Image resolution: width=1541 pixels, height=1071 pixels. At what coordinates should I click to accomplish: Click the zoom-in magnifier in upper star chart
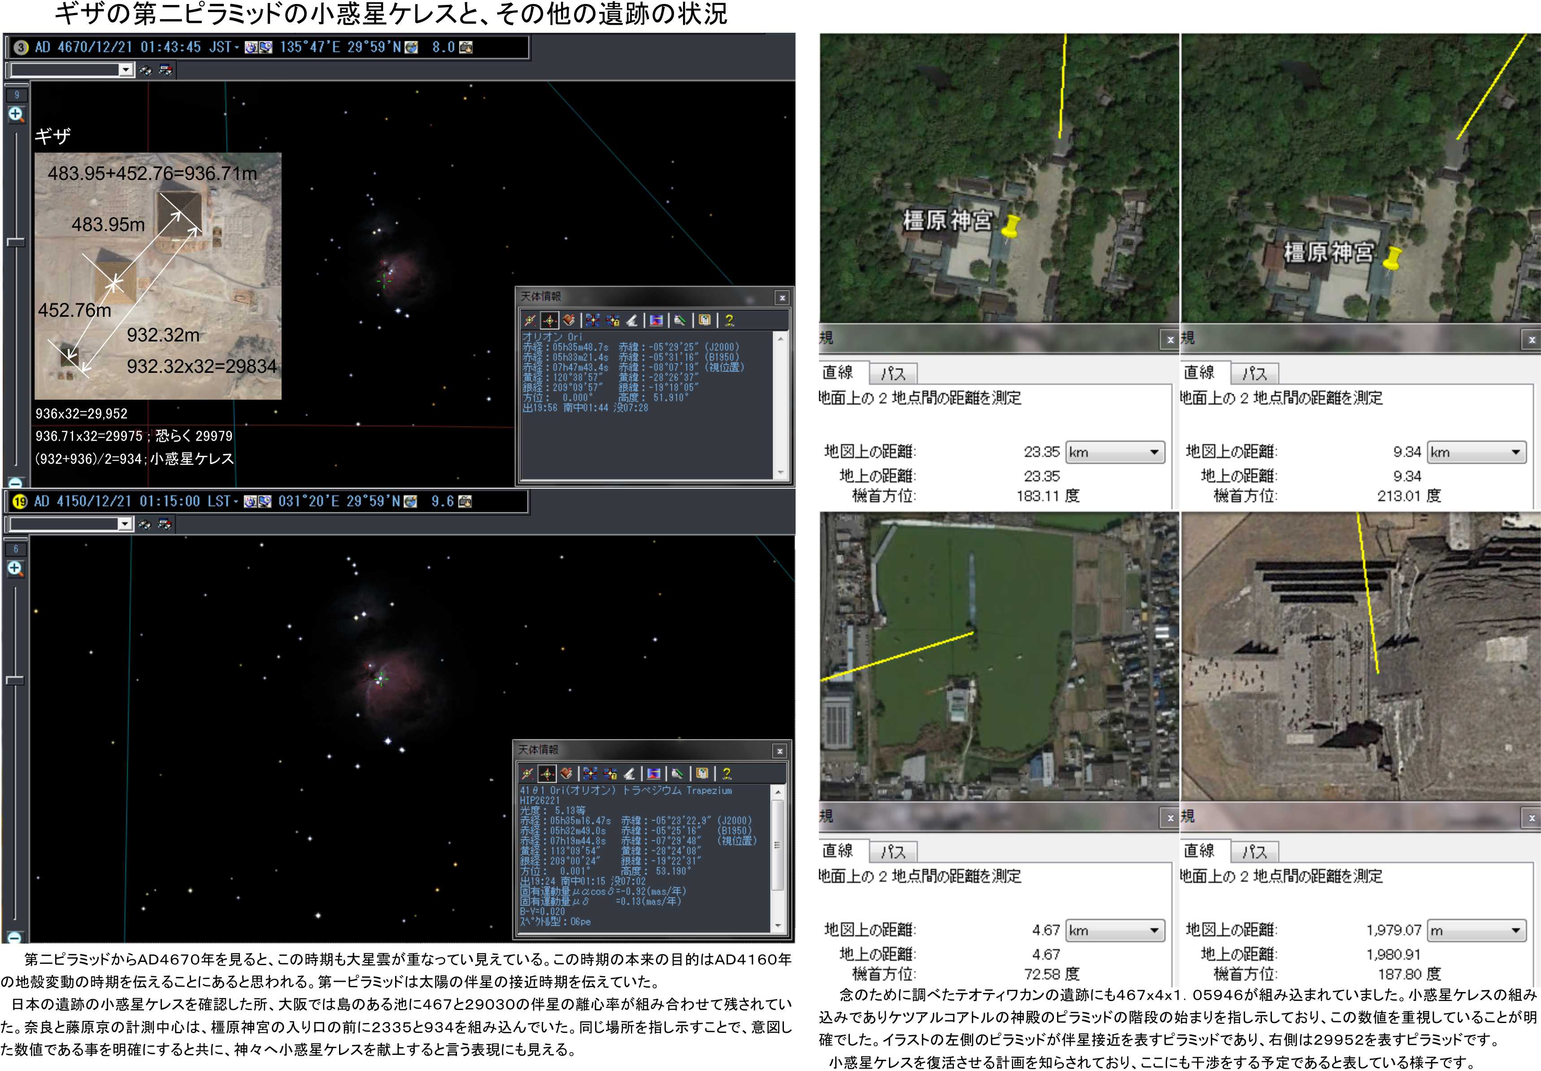[16, 114]
